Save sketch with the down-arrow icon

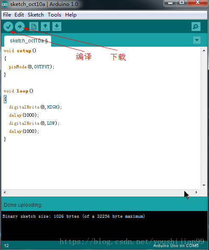[x=57, y=26]
